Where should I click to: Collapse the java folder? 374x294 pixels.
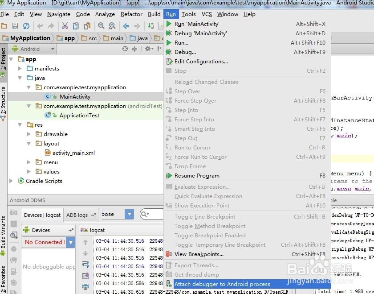pos(20,78)
